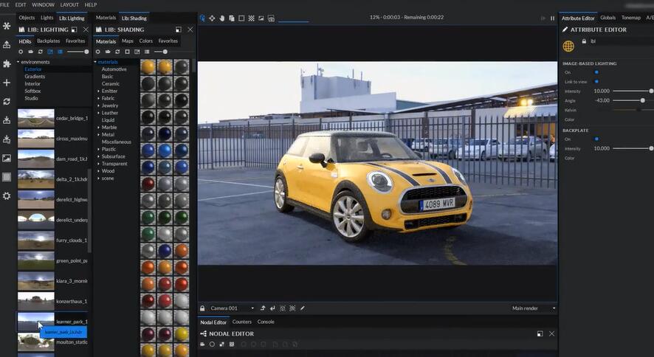The height and width of the screenshot is (357, 654).
Task: Click the return arrow icon in camera bar
Action: 272,308
